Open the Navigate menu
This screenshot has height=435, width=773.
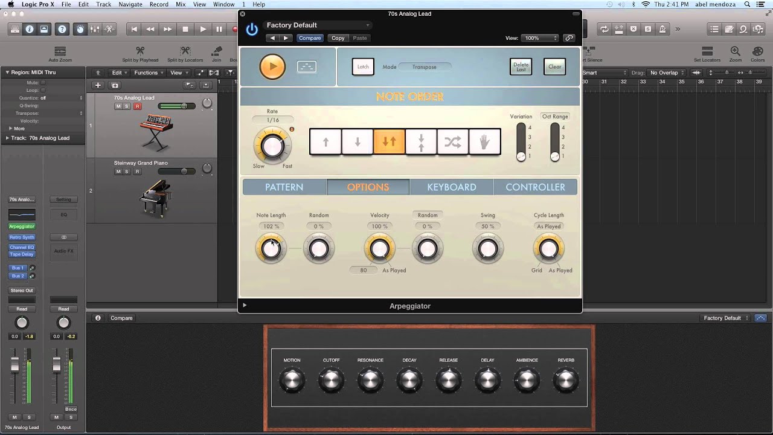tap(130, 4)
